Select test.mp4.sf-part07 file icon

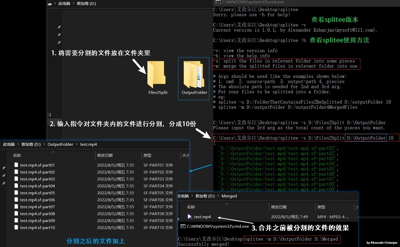point(16,207)
